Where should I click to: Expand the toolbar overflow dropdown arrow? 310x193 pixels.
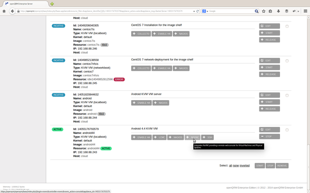point(298,11)
